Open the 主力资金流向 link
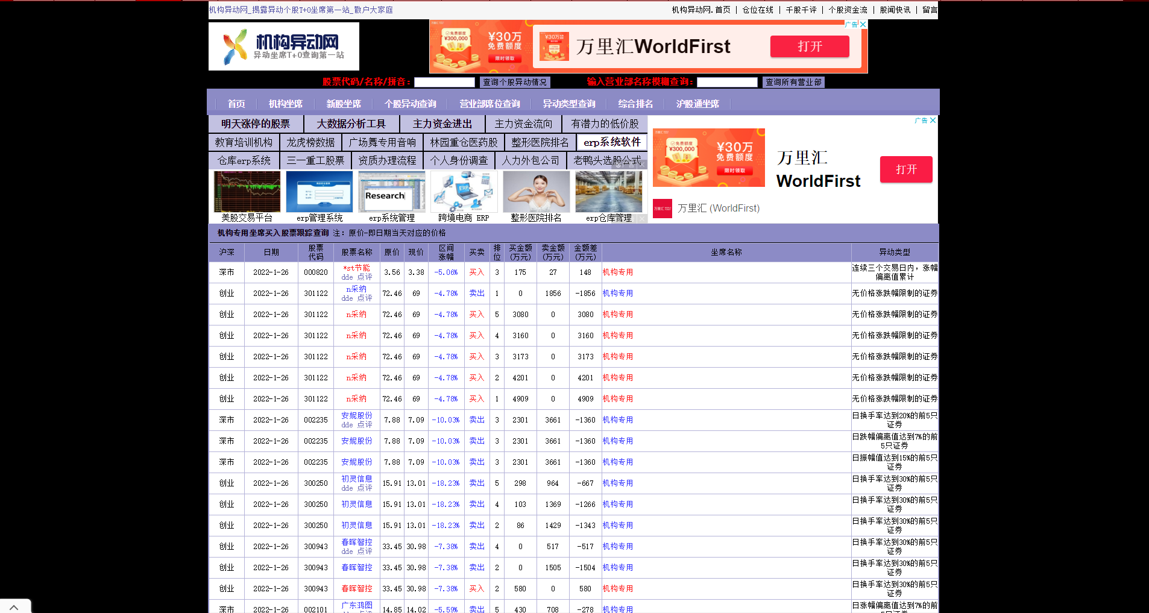The height and width of the screenshot is (613, 1149). pos(523,124)
